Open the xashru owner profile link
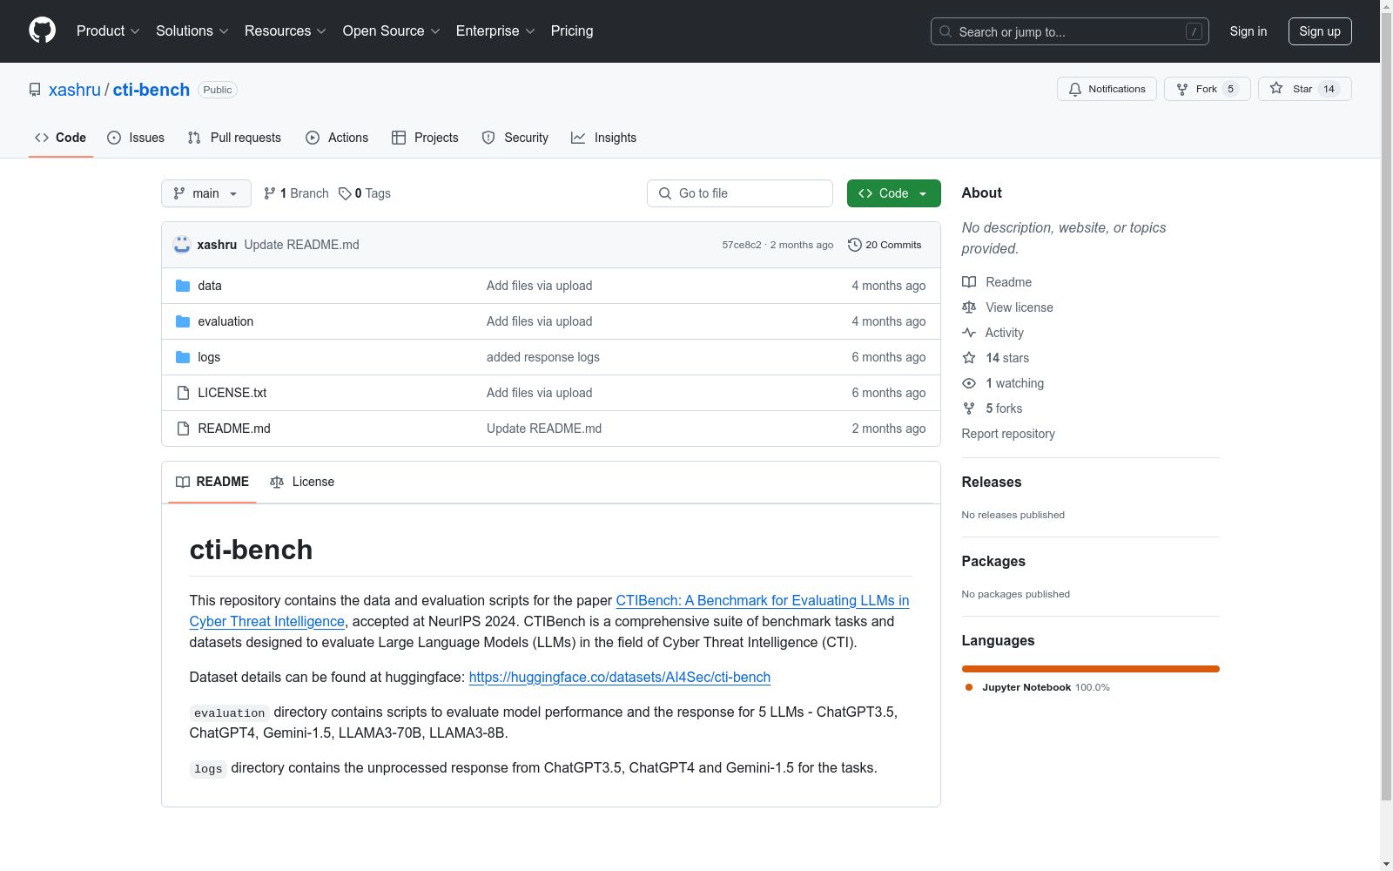The width and height of the screenshot is (1393, 871). 75,90
